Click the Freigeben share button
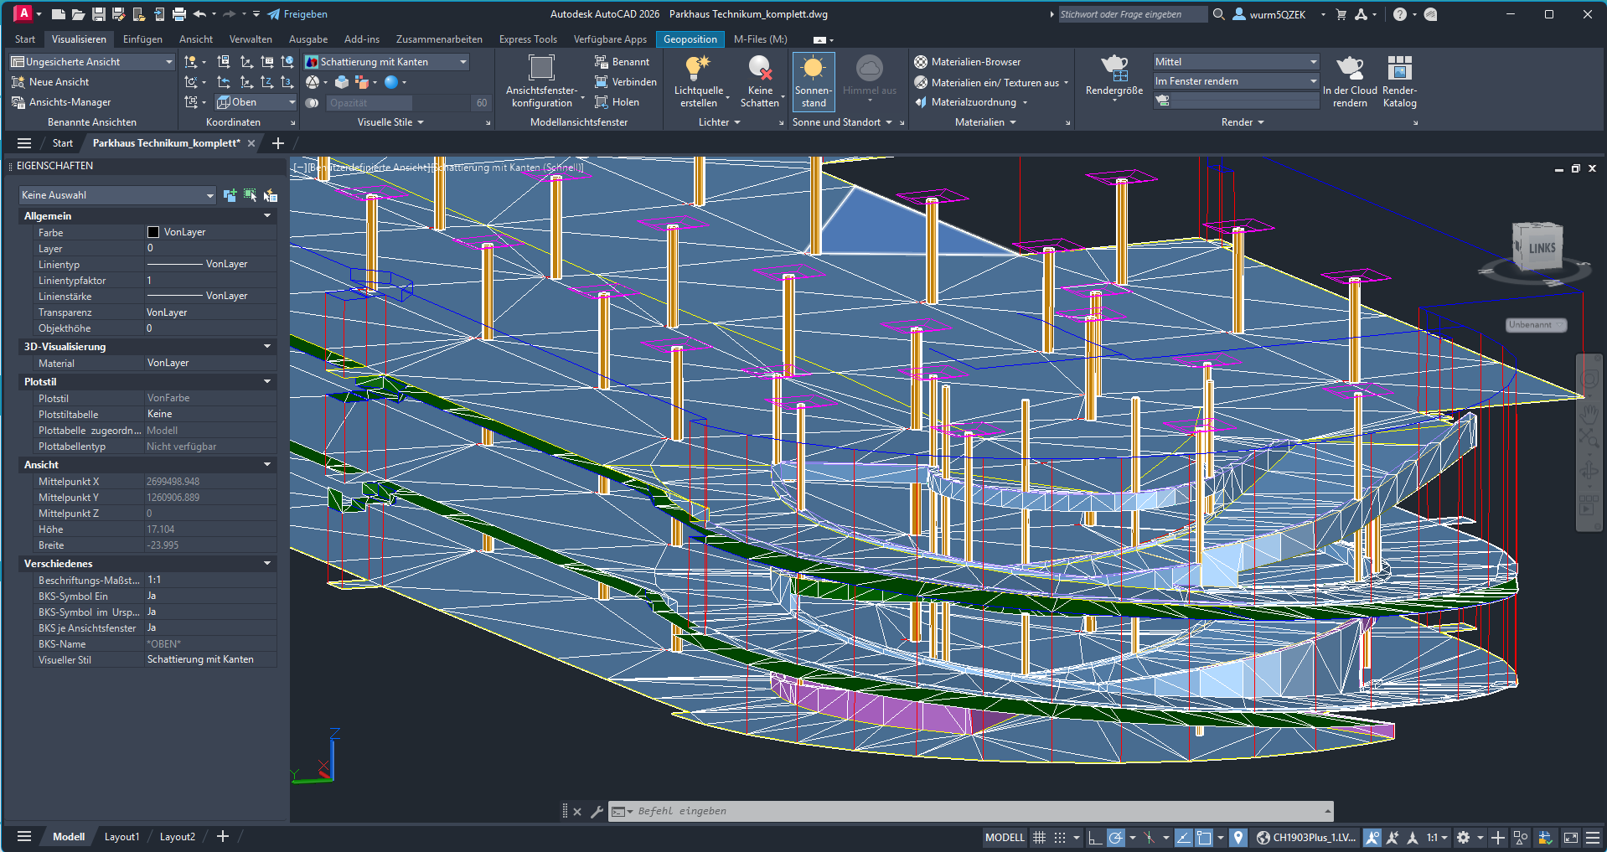Screen dimensions: 1607x852 pos(297,14)
